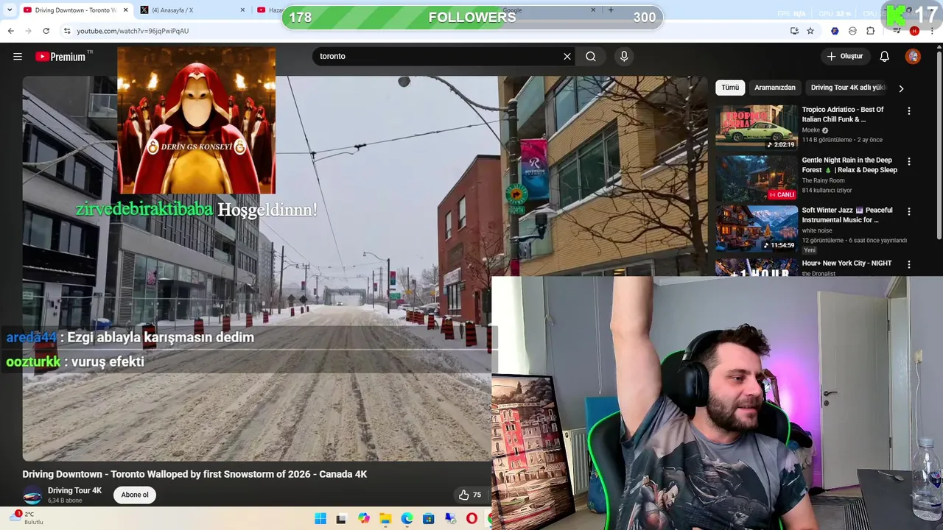The height and width of the screenshot is (530, 943).
Task: Select the Aramanızdan filter chip
Action: point(775,88)
